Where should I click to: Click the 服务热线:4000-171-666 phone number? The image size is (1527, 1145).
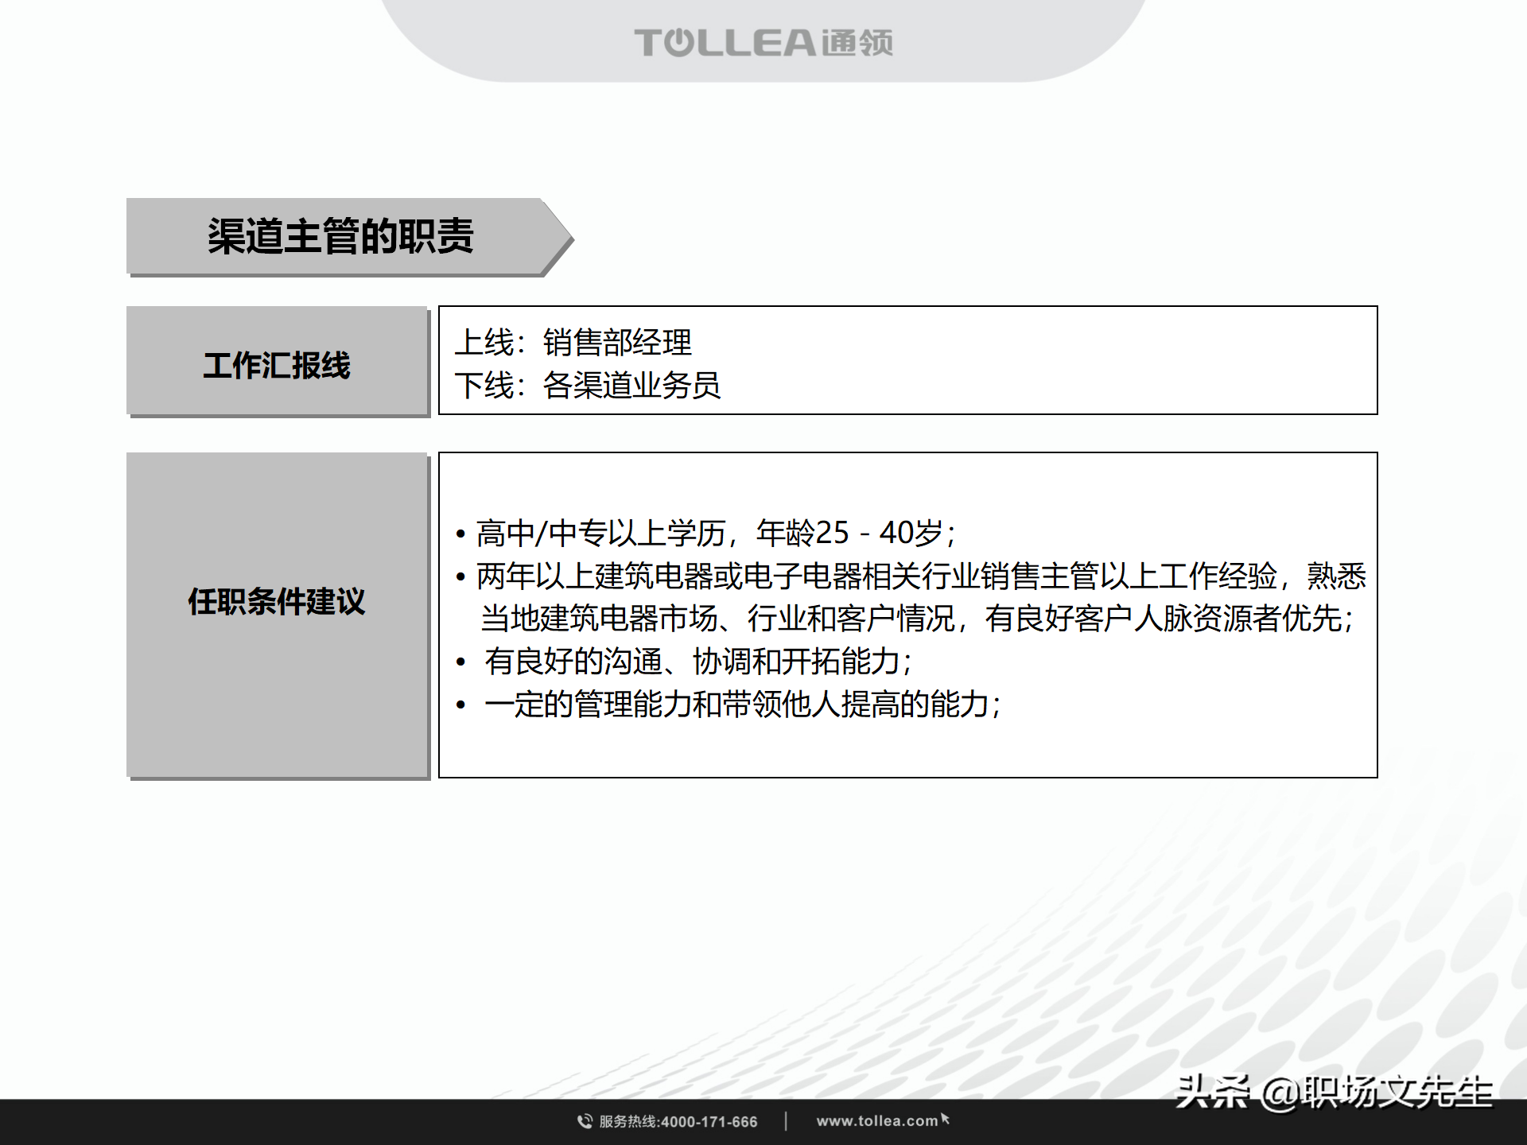(x=676, y=1120)
